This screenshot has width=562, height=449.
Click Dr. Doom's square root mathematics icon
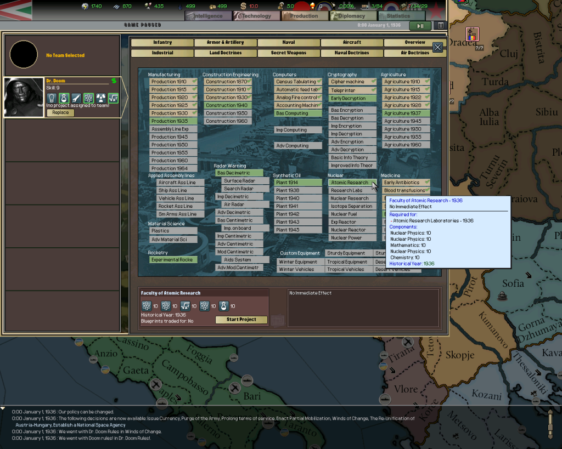pyautogui.click(x=113, y=98)
